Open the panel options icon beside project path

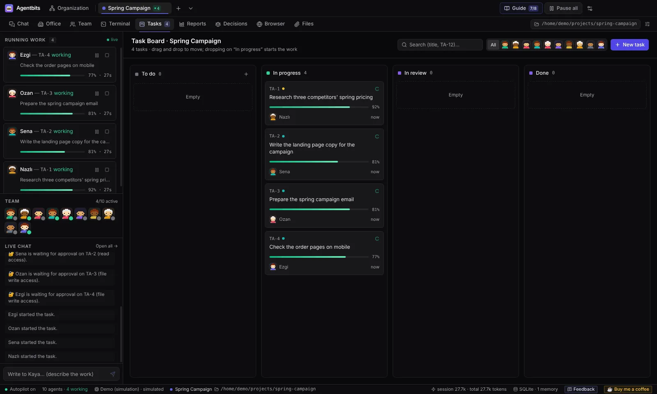[x=647, y=24]
